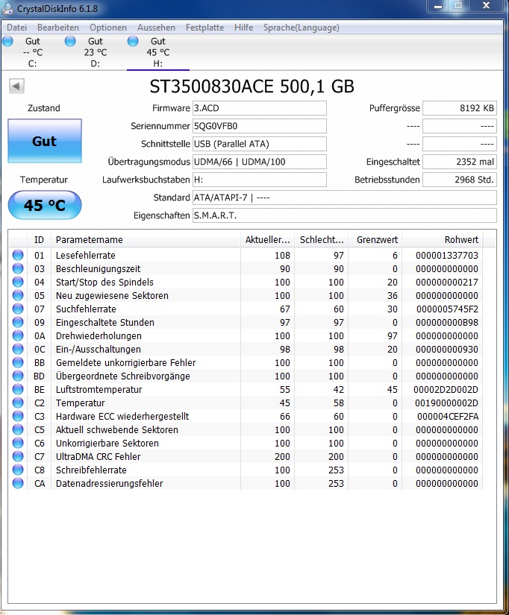509x615 pixels.
Task: Sort by the Schlecht column header
Action: pyautogui.click(x=321, y=239)
